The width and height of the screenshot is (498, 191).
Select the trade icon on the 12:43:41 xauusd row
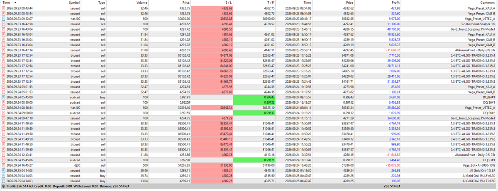tap(4, 155)
